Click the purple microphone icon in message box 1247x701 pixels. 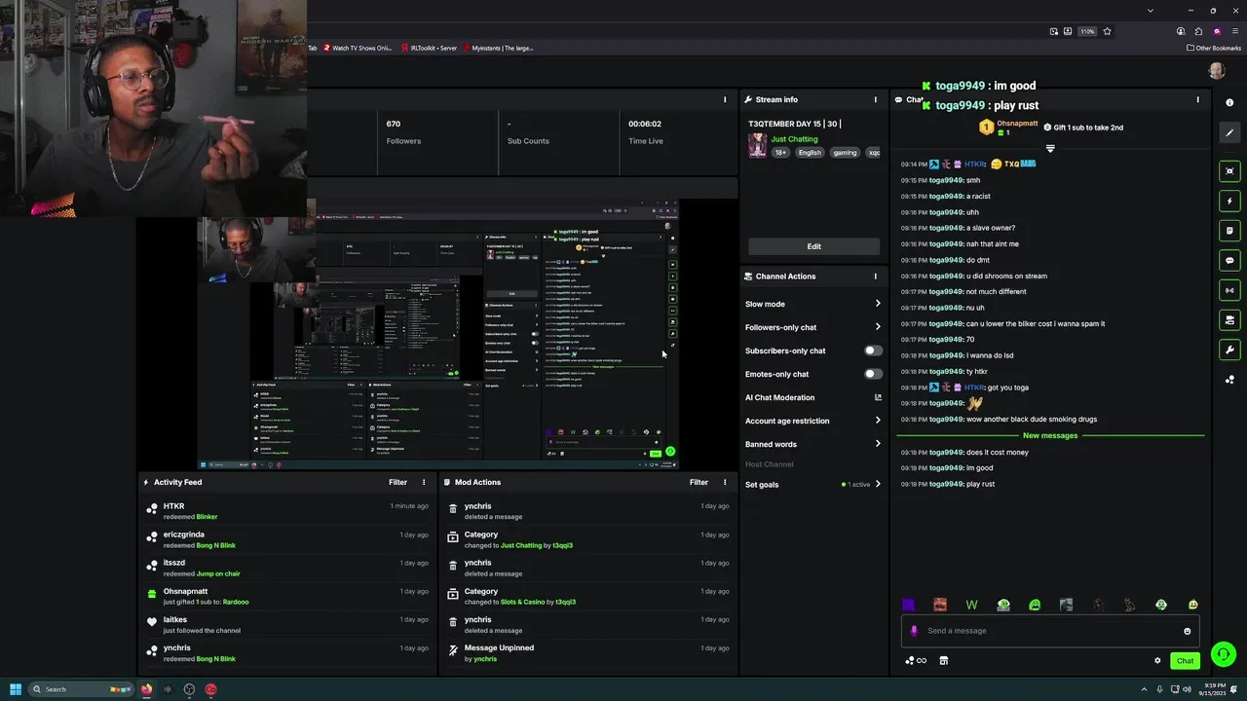pos(914,631)
